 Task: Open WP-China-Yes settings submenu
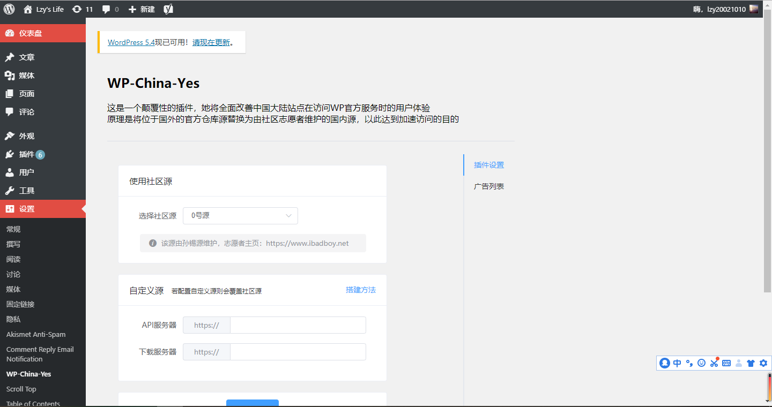pos(29,374)
